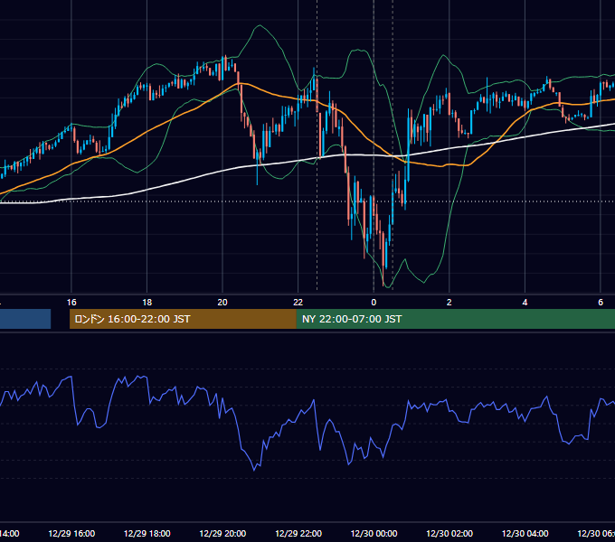Click the "12/29 20:00" date label
615x542 pixels.
pyautogui.click(x=222, y=533)
